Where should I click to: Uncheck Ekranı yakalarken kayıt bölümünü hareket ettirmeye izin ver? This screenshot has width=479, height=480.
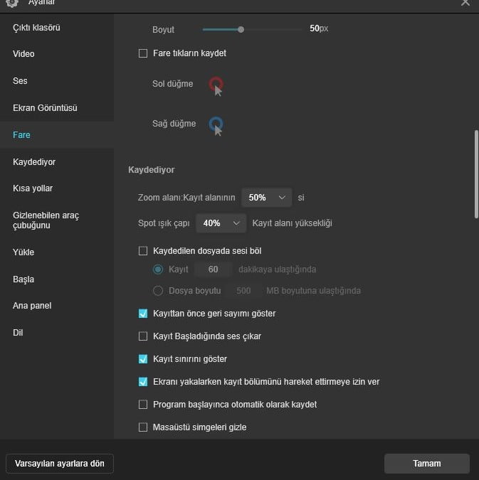point(143,382)
